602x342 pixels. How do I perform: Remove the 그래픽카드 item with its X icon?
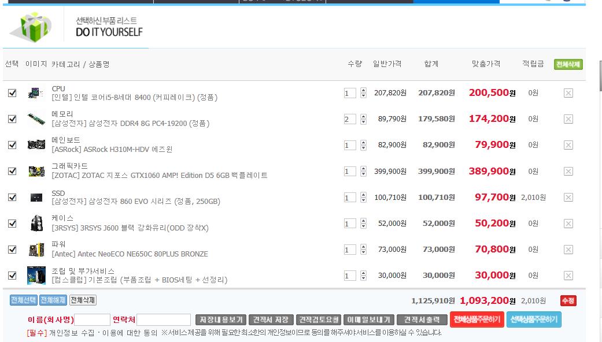pyautogui.click(x=568, y=172)
